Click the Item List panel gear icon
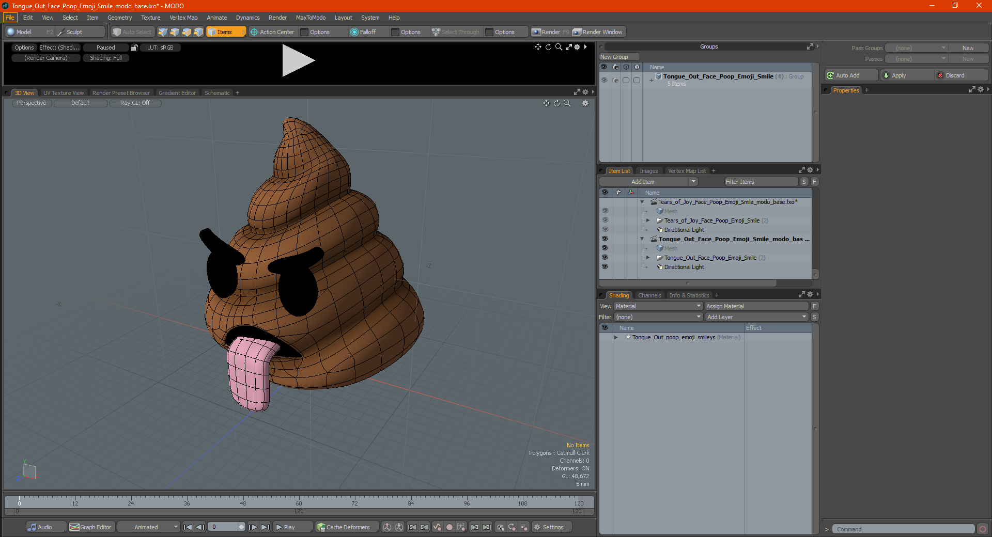This screenshot has width=992, height=537. click(x=810, y=170)
